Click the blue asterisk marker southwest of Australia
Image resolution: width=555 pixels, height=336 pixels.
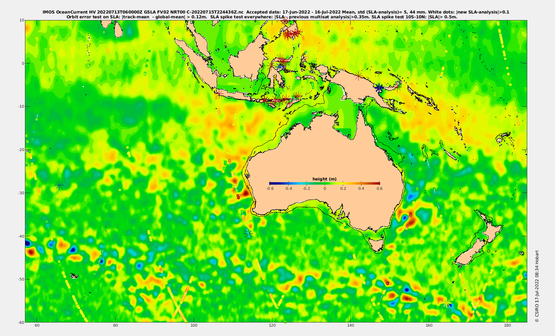point(248,234)
